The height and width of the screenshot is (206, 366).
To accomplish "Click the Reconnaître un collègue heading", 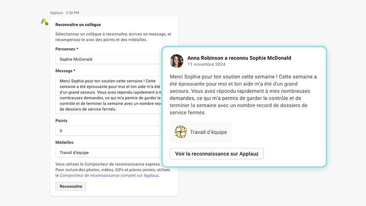I will (78, 25).
